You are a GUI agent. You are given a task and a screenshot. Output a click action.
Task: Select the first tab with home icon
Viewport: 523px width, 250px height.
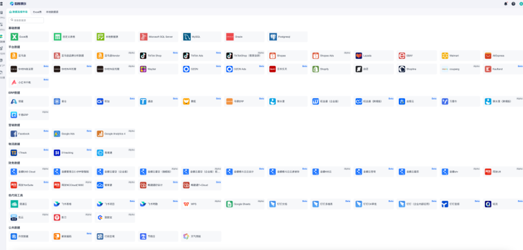coord(18,12)
